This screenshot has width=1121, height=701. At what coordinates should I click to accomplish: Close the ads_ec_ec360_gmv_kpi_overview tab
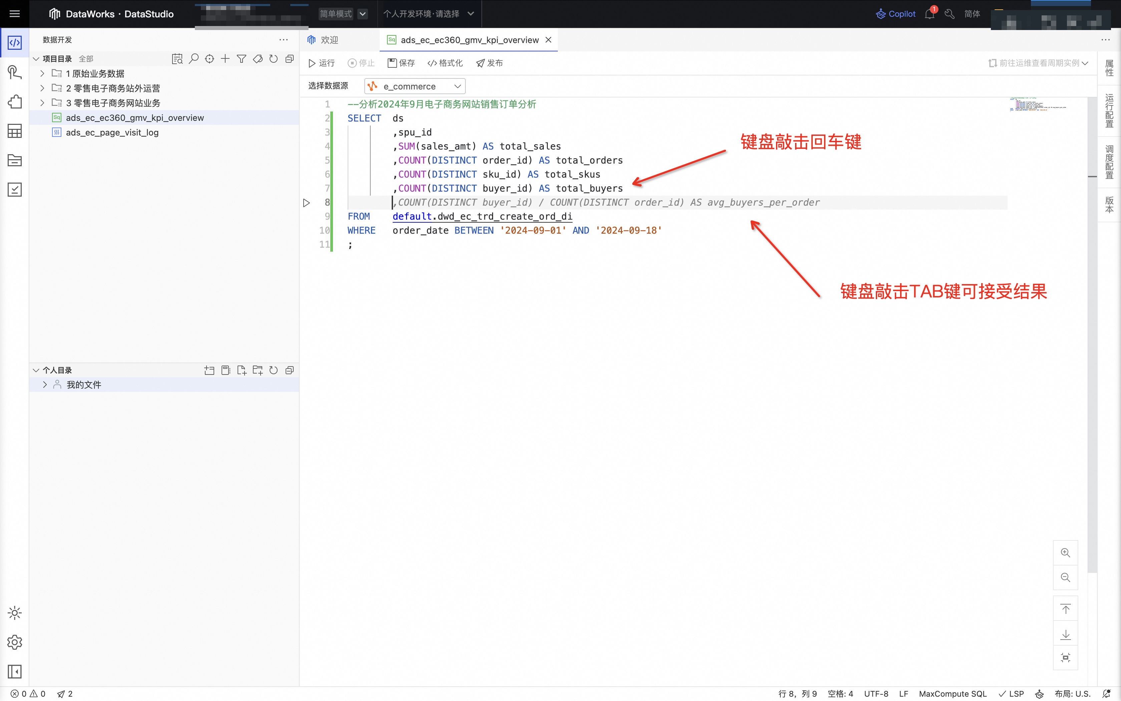point(548,40)
